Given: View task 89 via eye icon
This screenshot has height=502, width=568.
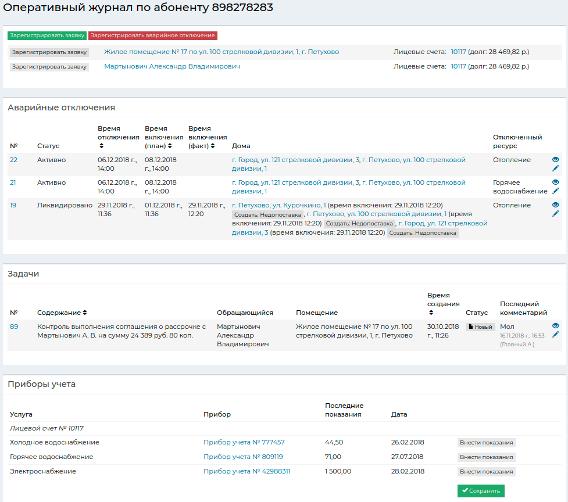Looking at the screenshot, I should tap(555, 326).
